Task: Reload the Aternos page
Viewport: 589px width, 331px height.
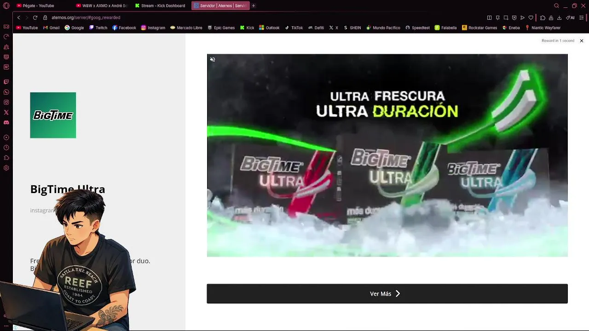Action: click(x=35, y=17)
